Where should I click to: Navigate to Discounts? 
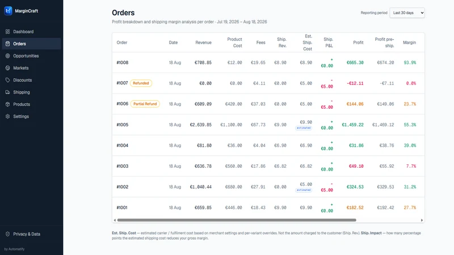31,80
